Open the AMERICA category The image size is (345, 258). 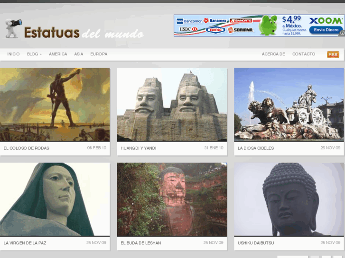58,54
